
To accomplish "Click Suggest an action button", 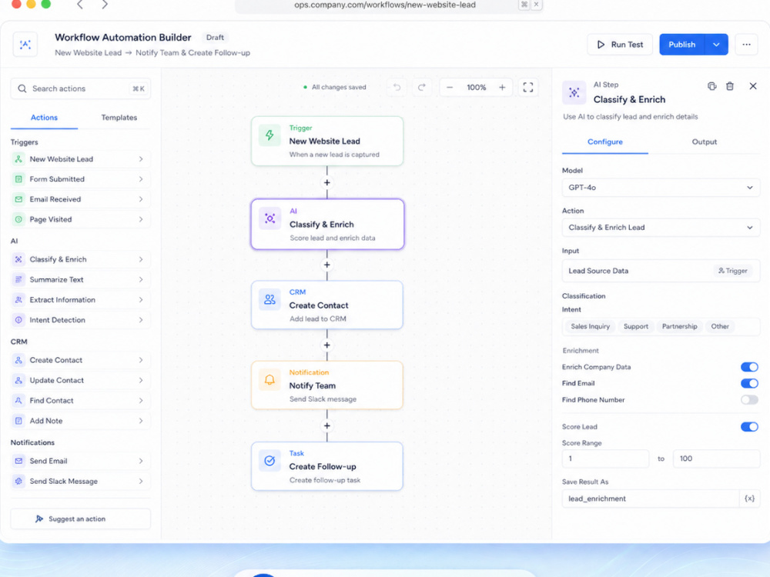I will tap(81, 519).
